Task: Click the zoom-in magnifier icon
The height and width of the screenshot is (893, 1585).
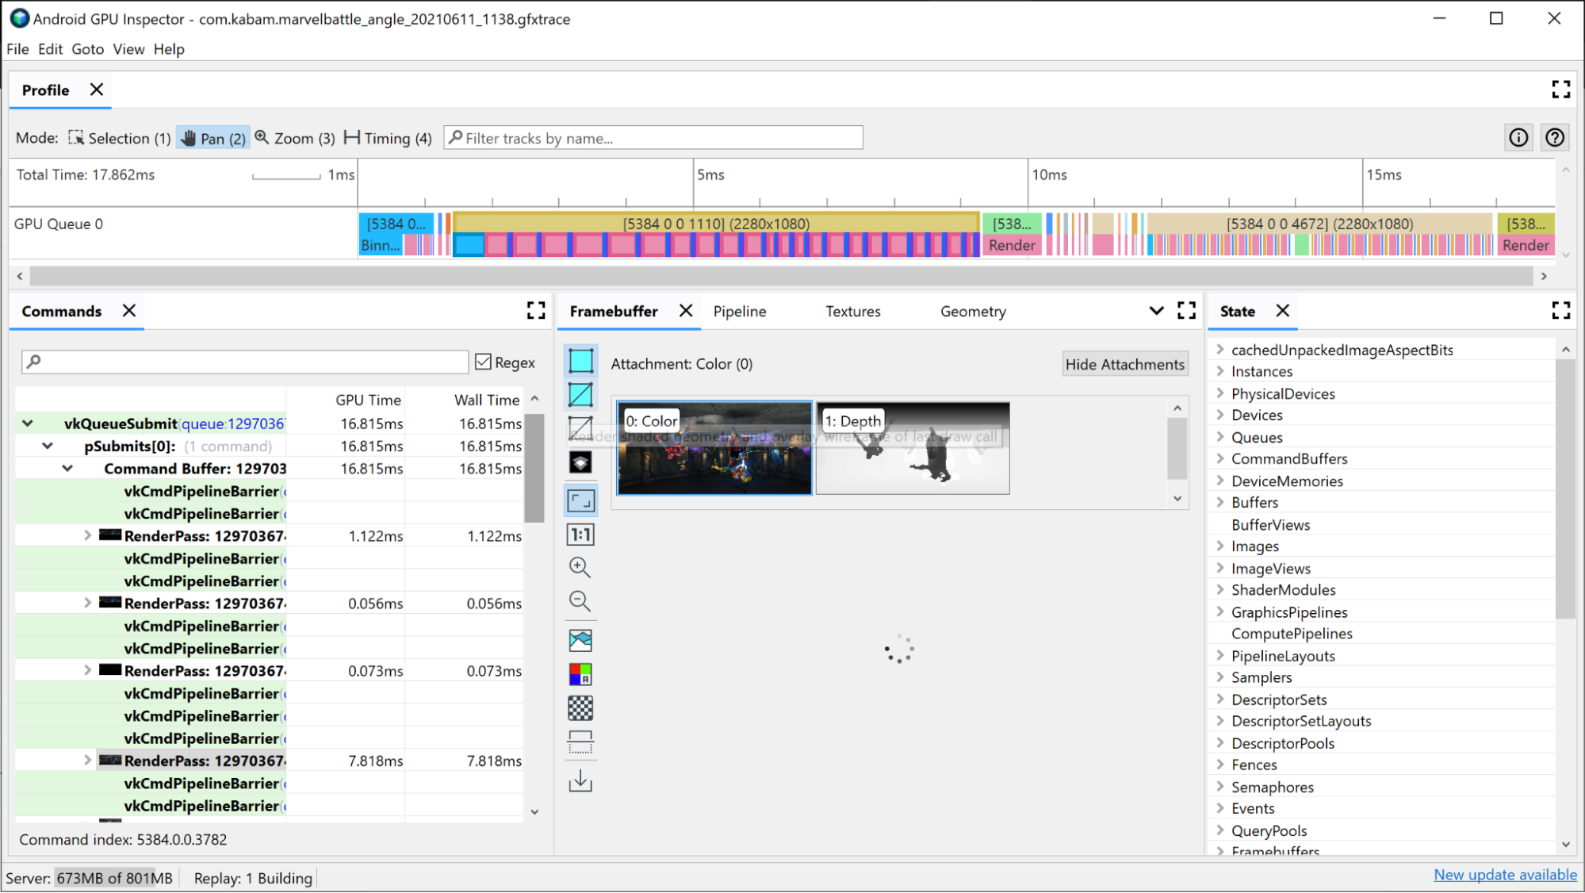Action: (579, 566)
